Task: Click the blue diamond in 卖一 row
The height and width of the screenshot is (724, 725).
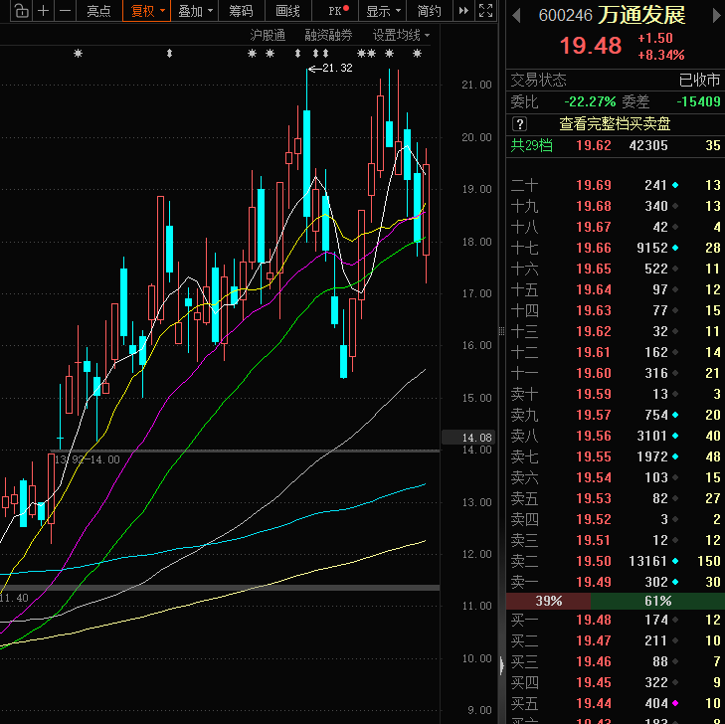Action: (x=675, y=582)
